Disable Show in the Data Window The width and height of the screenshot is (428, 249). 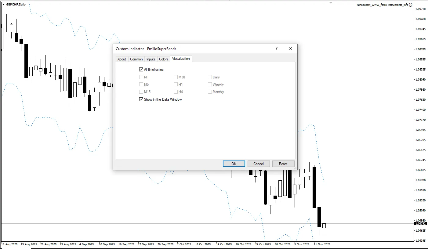coord(141,99)
